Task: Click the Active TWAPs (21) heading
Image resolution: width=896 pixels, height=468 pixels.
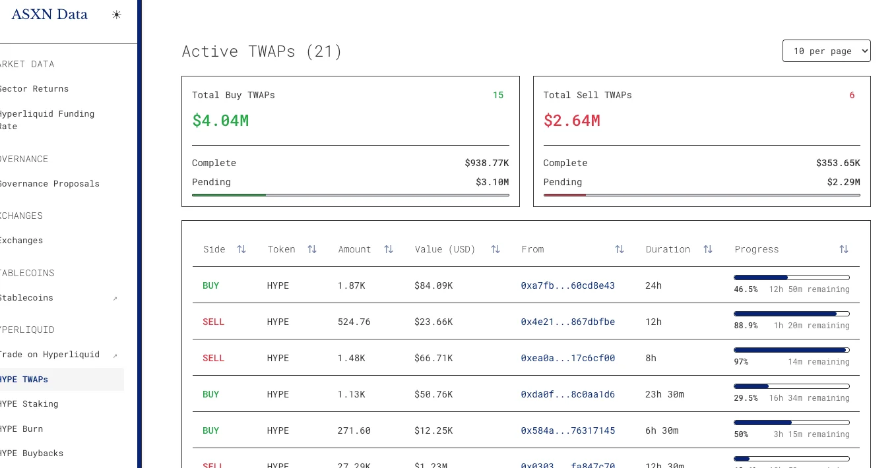Action: [262, 51]
